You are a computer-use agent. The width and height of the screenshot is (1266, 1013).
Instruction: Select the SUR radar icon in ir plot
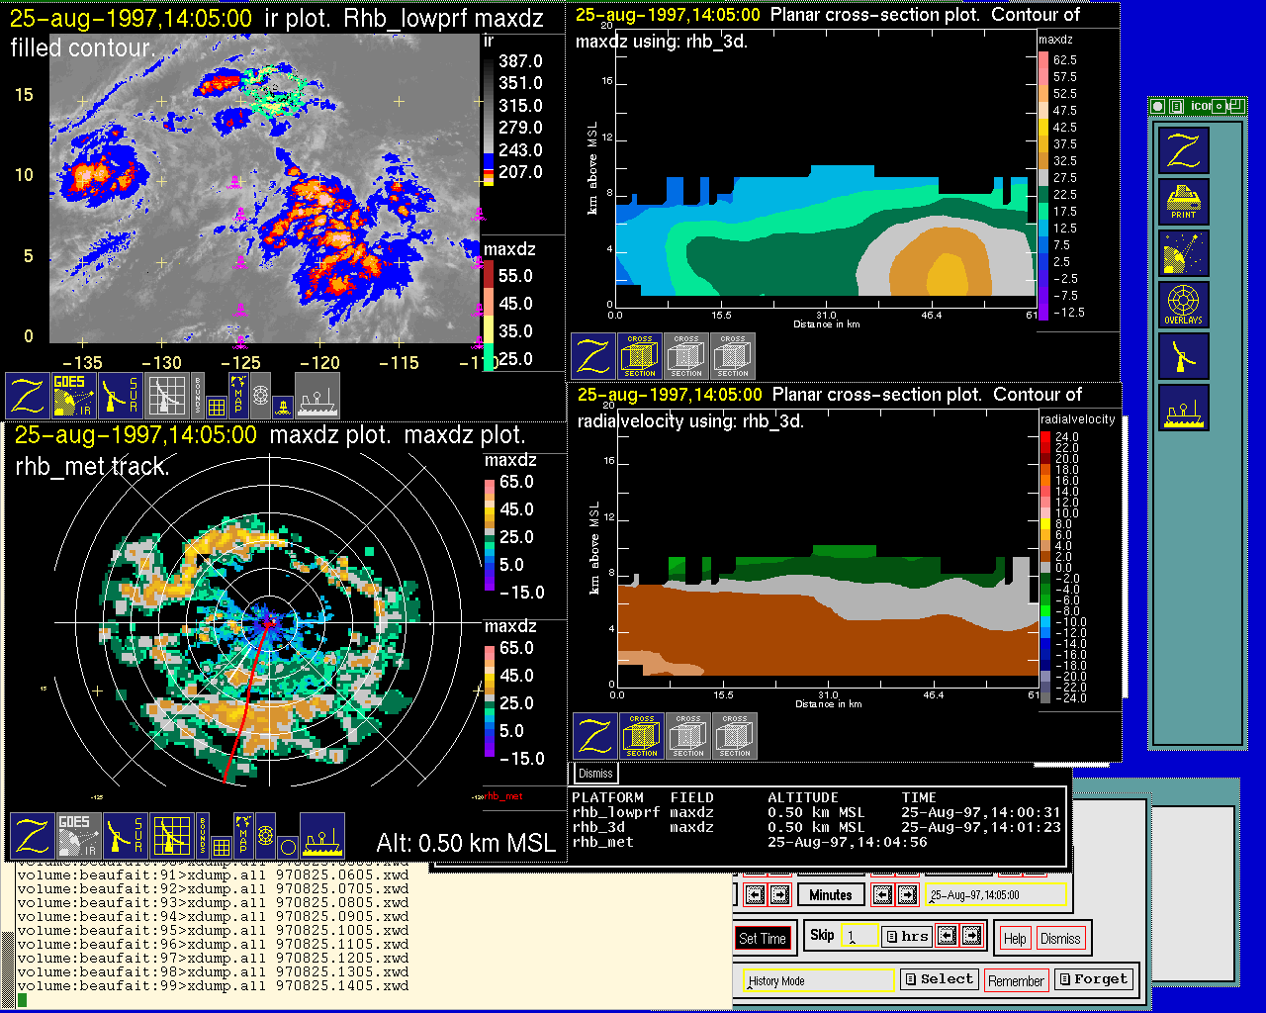click(x=122, y=396)
